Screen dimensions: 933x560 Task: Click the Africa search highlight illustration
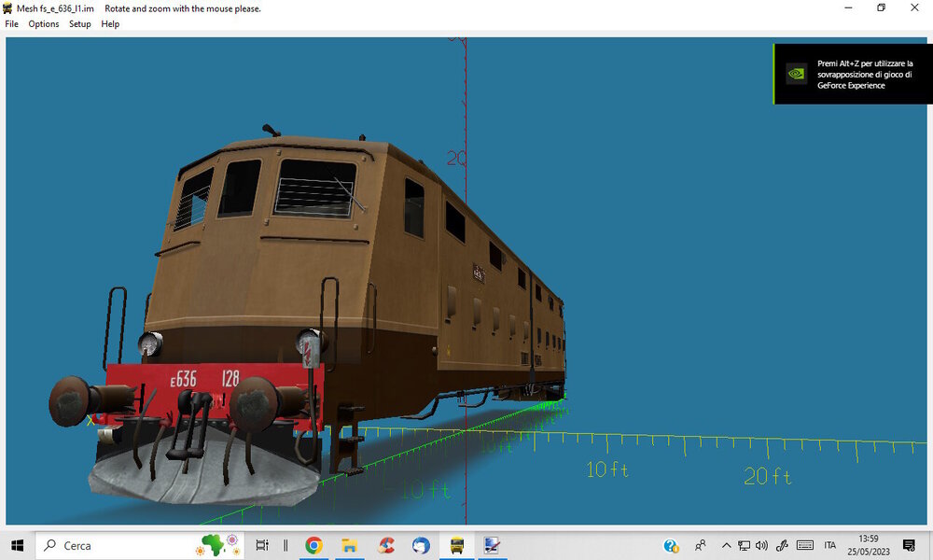(217, 545)
